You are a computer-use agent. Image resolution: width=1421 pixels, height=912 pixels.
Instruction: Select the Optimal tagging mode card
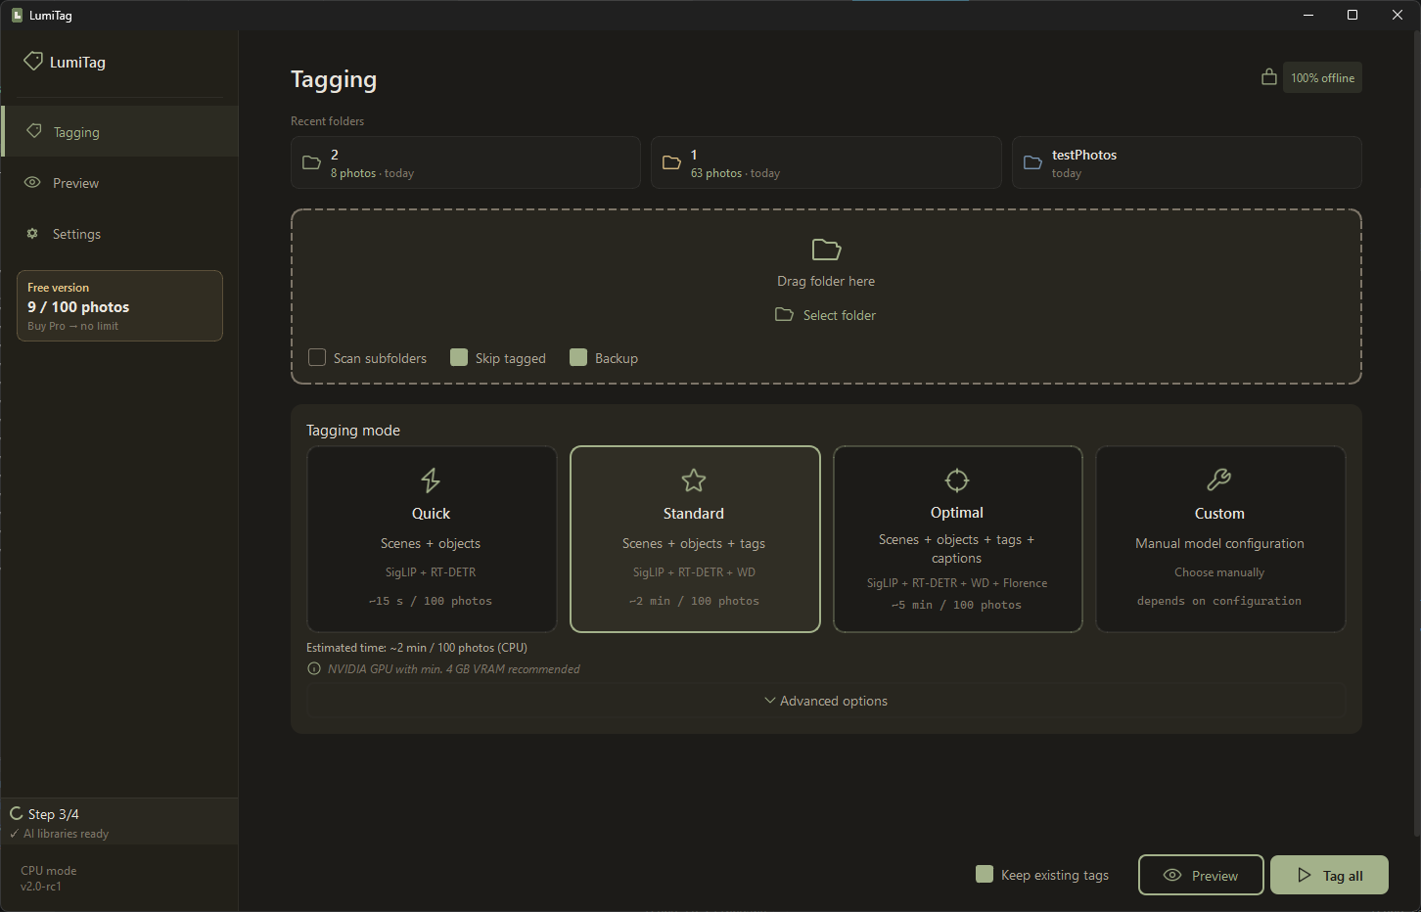tap(957, 539)
